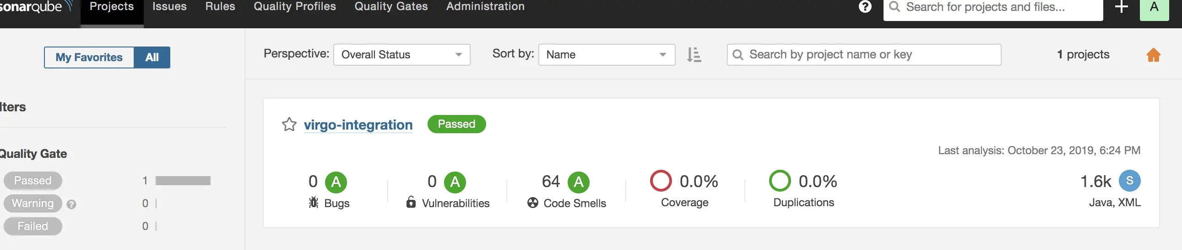Open the user avatar A menu
Viewport: 1182px width, 250px height.
[1154, 9]
